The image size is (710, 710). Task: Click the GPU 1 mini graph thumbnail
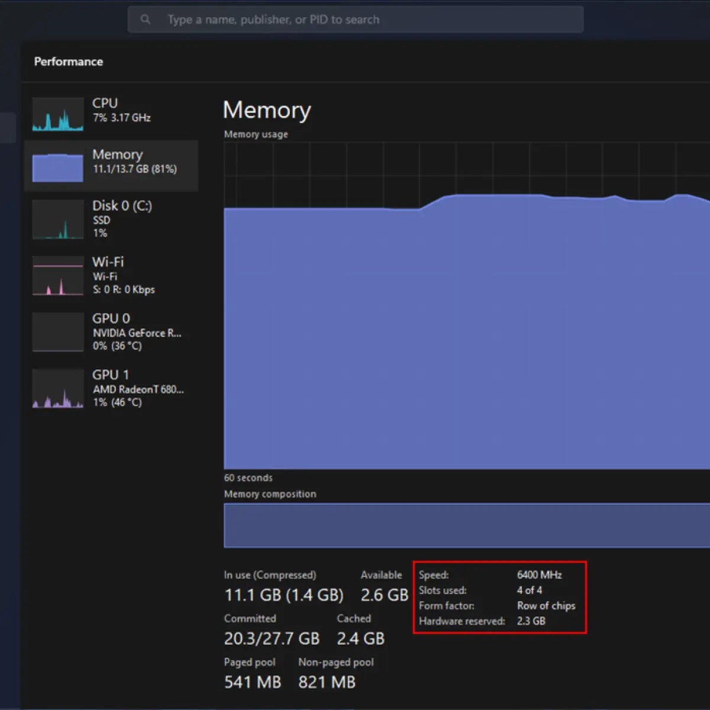(x=58, y=388)
